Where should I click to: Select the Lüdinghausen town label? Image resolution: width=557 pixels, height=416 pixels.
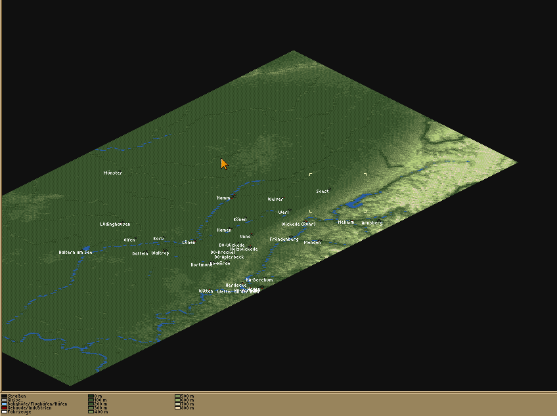tap(115, 224)
